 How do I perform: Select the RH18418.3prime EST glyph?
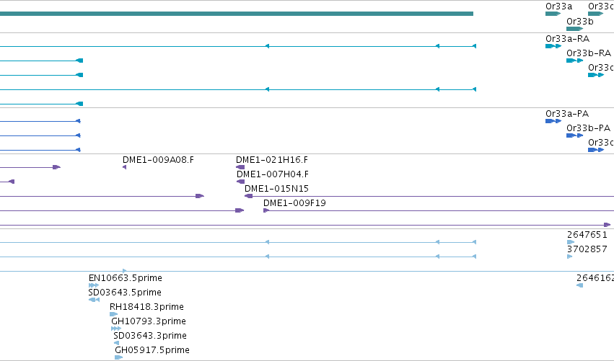113,314
